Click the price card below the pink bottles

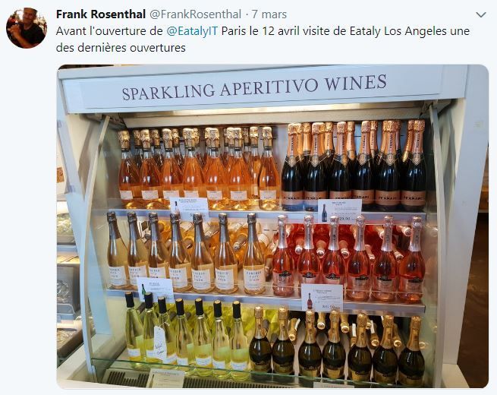(322, 298)
